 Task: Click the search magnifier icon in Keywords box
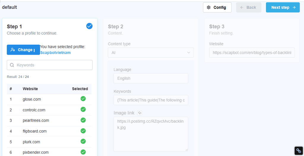(x=12, y=65)
